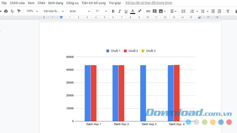Select the red bar for Danh mục 2

[121, 93]
